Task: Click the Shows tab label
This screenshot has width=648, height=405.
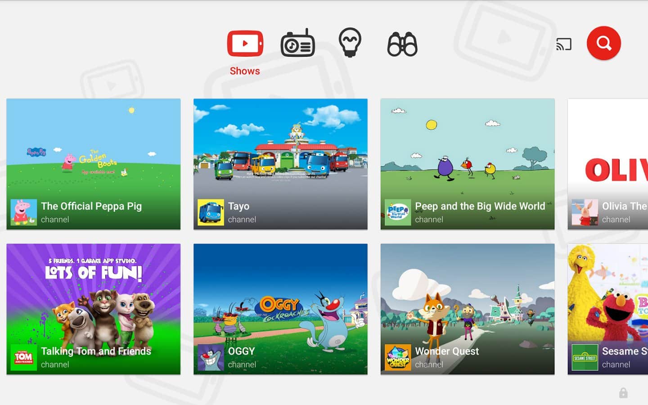Action: pyautogui.click(x=245, y=71)
